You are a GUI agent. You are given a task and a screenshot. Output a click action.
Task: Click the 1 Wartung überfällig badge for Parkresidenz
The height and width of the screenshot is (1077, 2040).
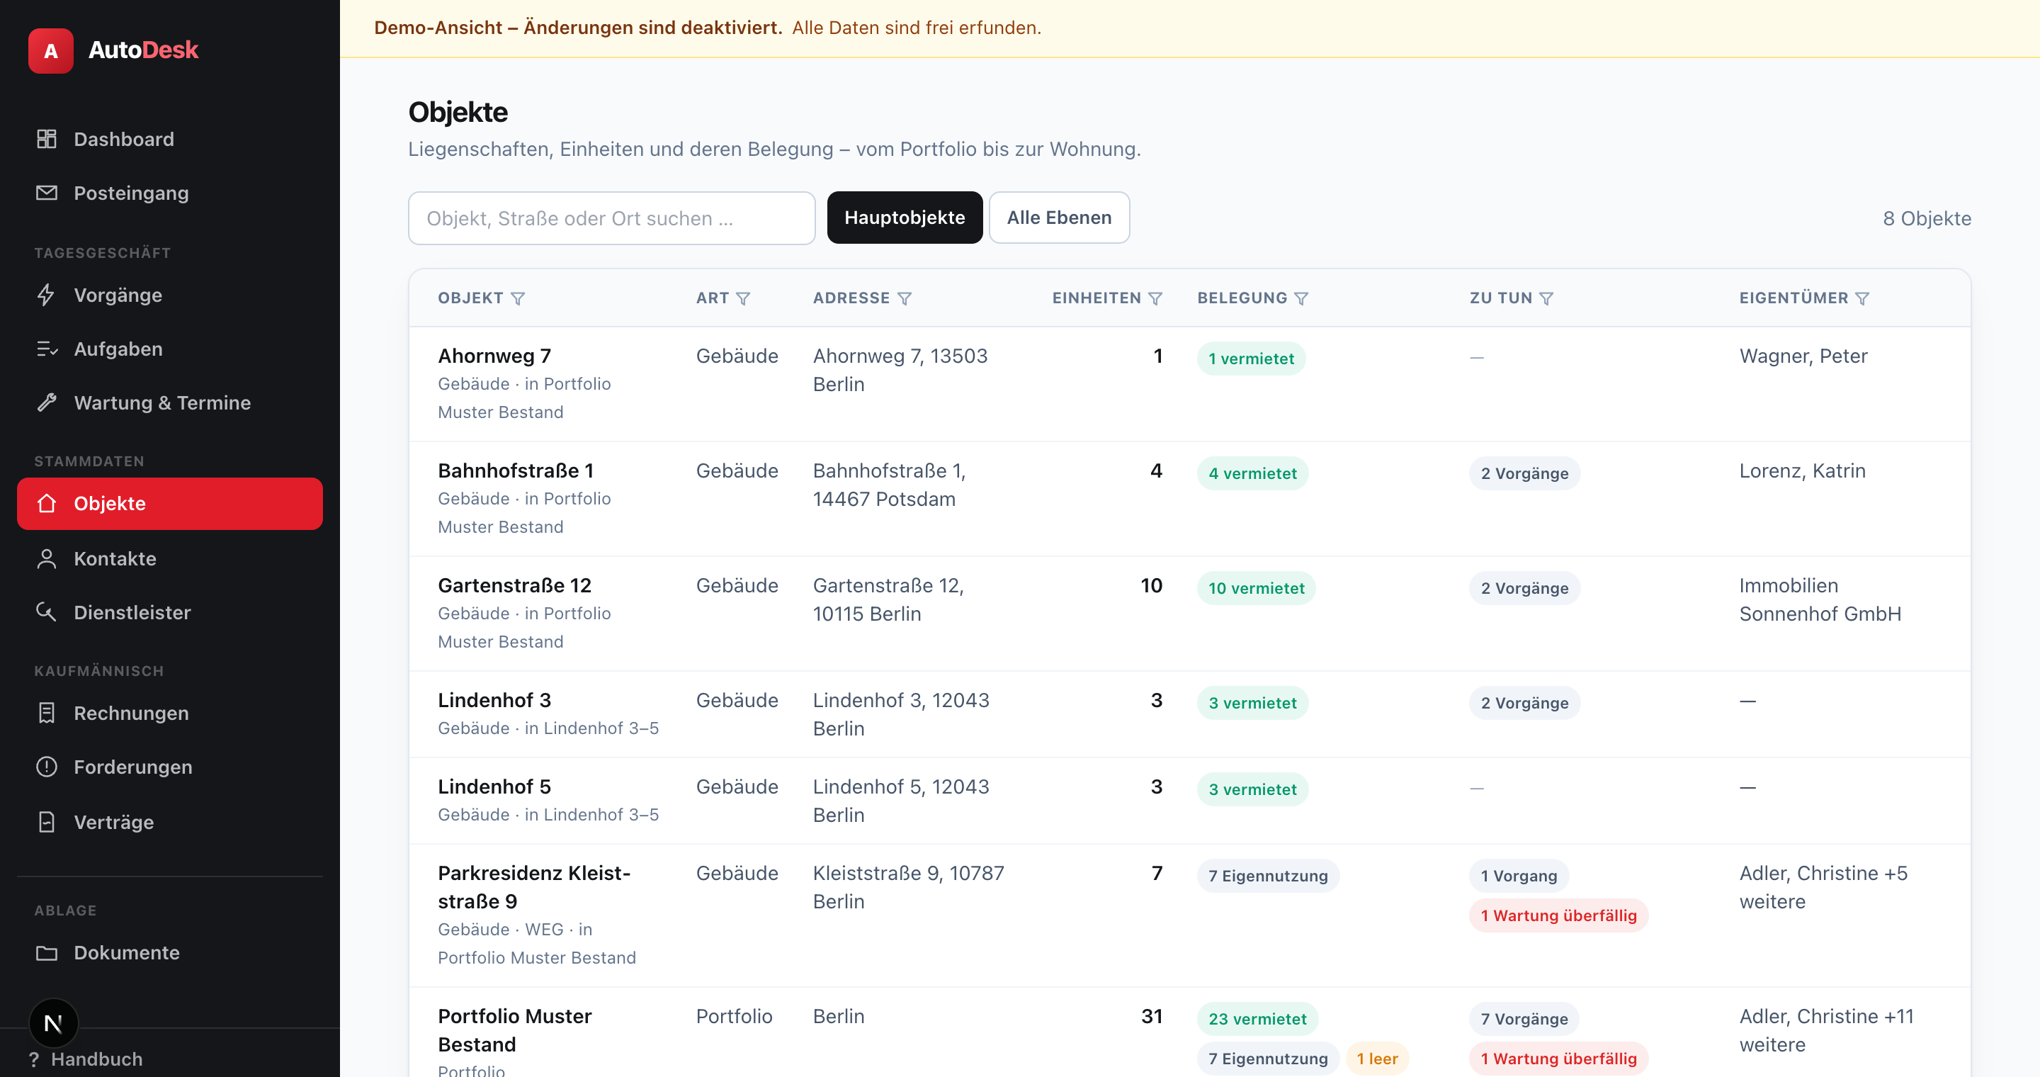(x=1558, y=915)
